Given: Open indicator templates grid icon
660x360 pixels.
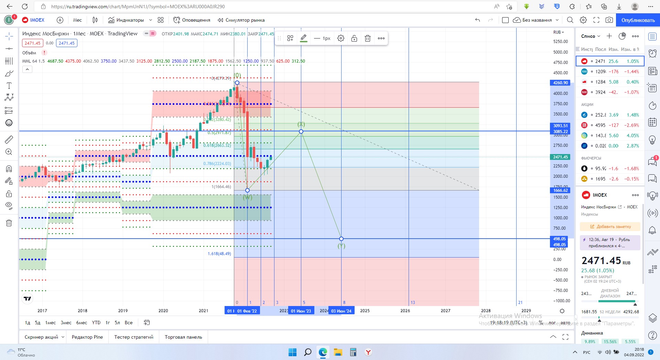Looking at the screenshot, I should 161,20.
